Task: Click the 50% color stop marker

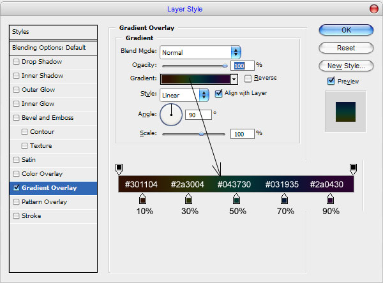Action: [236, 199]
